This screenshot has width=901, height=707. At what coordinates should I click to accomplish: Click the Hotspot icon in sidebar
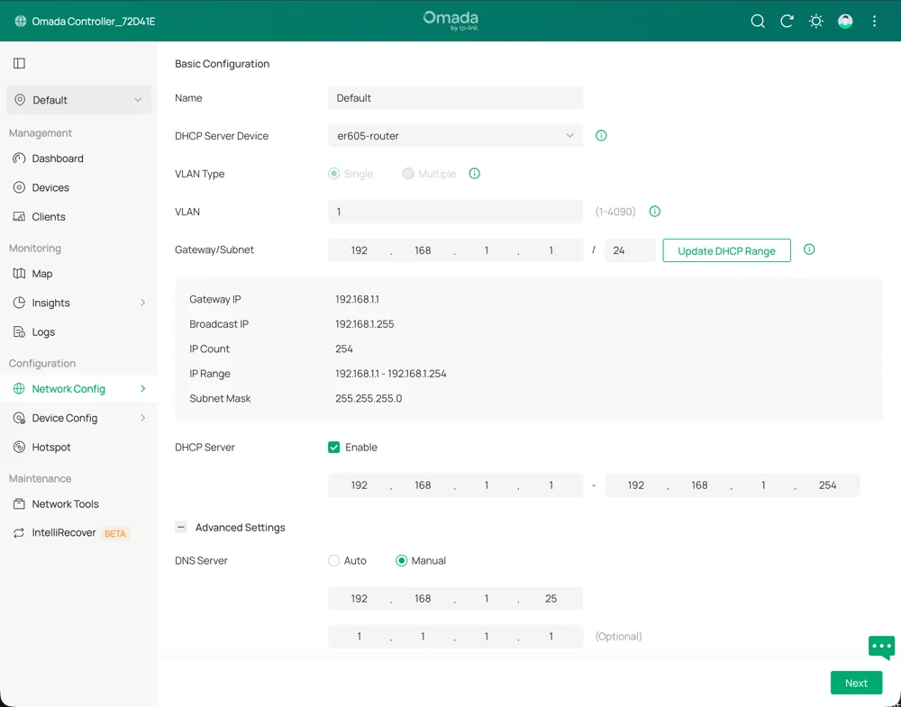point(19,447)
